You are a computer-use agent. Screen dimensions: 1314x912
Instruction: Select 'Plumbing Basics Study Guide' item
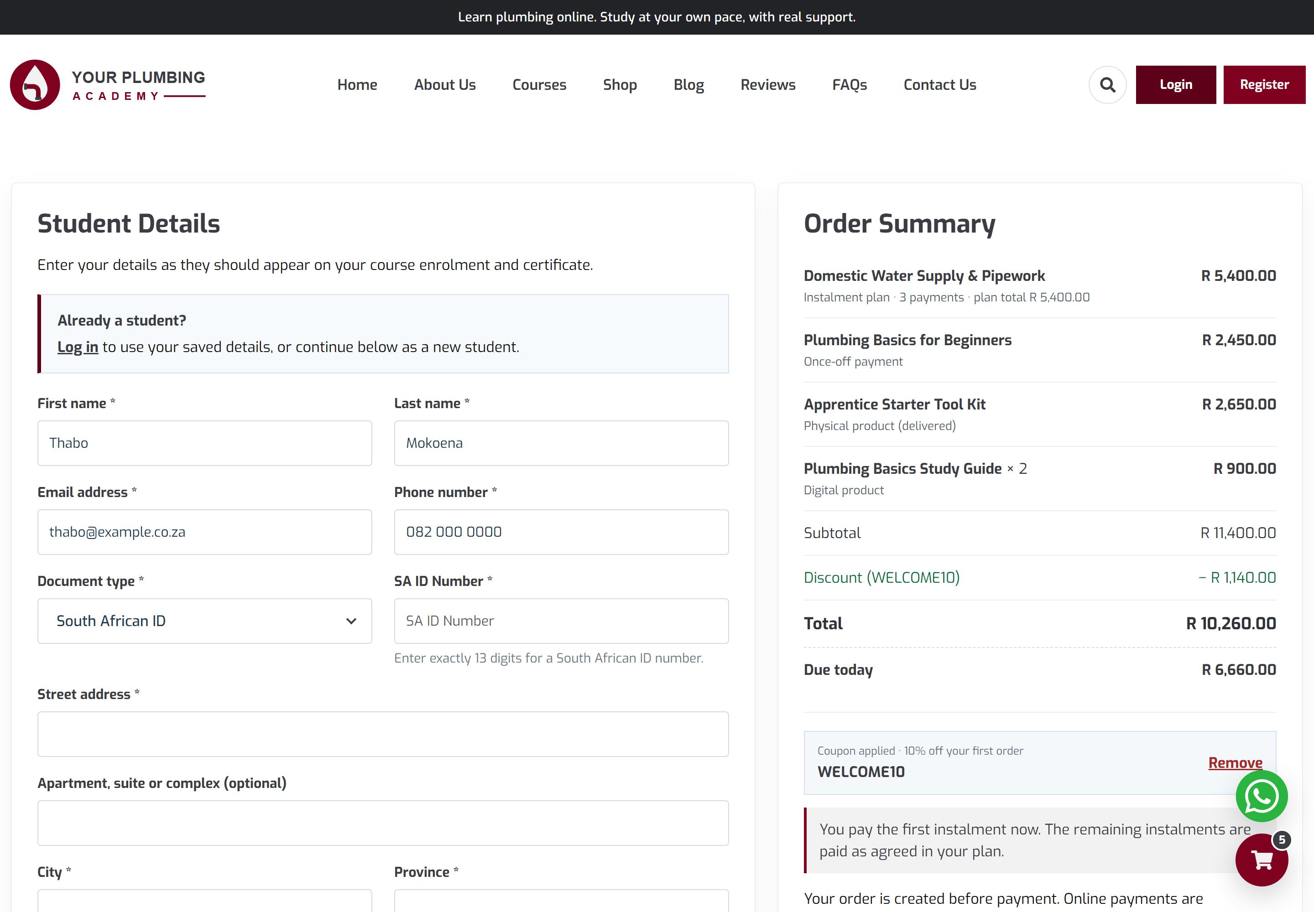click(x=902, y=469)
